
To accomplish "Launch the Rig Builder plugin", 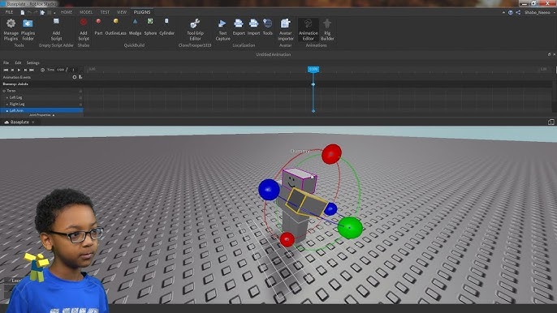I will [327, 30].
